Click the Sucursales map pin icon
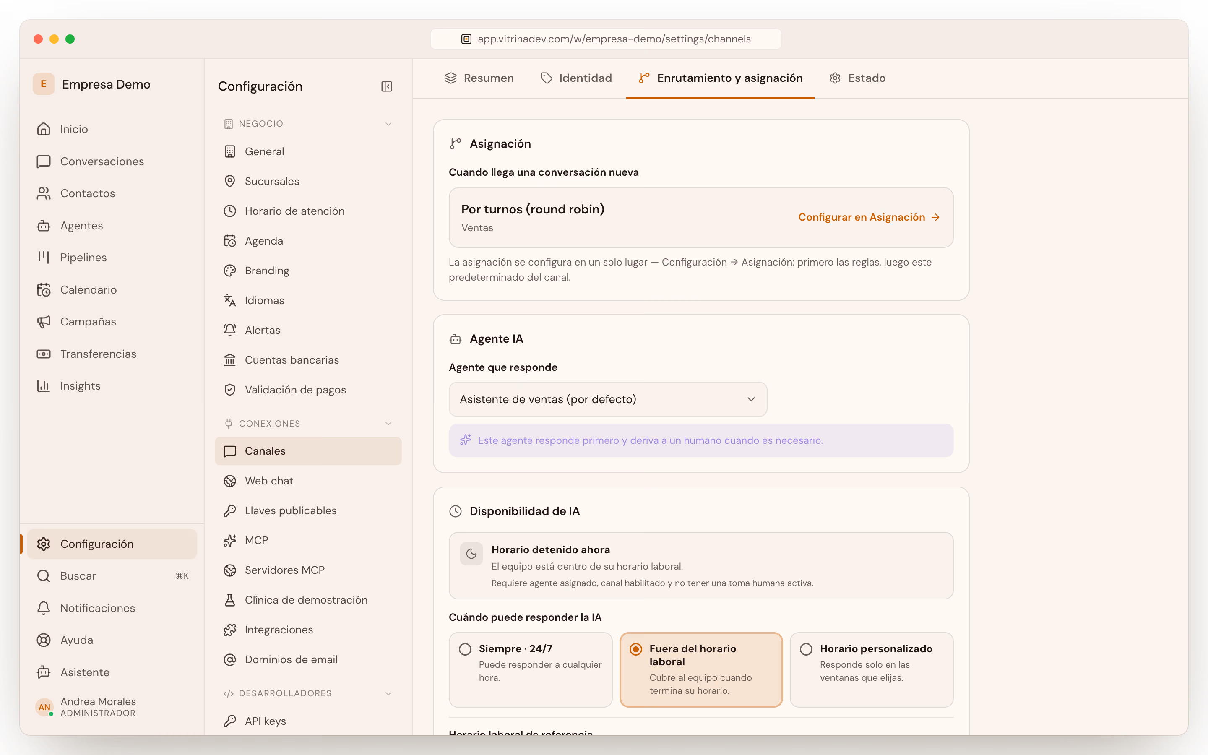This screenshot has height=755, width=1208. pos(229,181)
